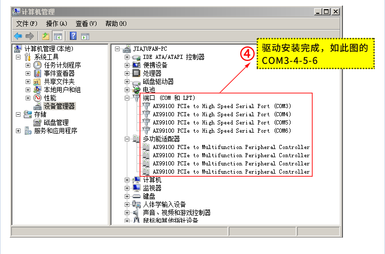Viewport: 385px width, 254px height.
Task: Open the 帮助(H) menu
Action: click(x=116, y=24)
